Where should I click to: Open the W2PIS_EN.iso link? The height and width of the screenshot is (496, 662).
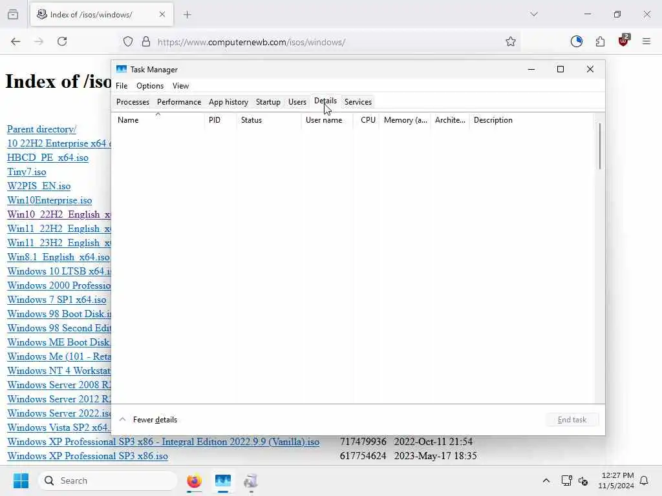click(x=39, y=186)
